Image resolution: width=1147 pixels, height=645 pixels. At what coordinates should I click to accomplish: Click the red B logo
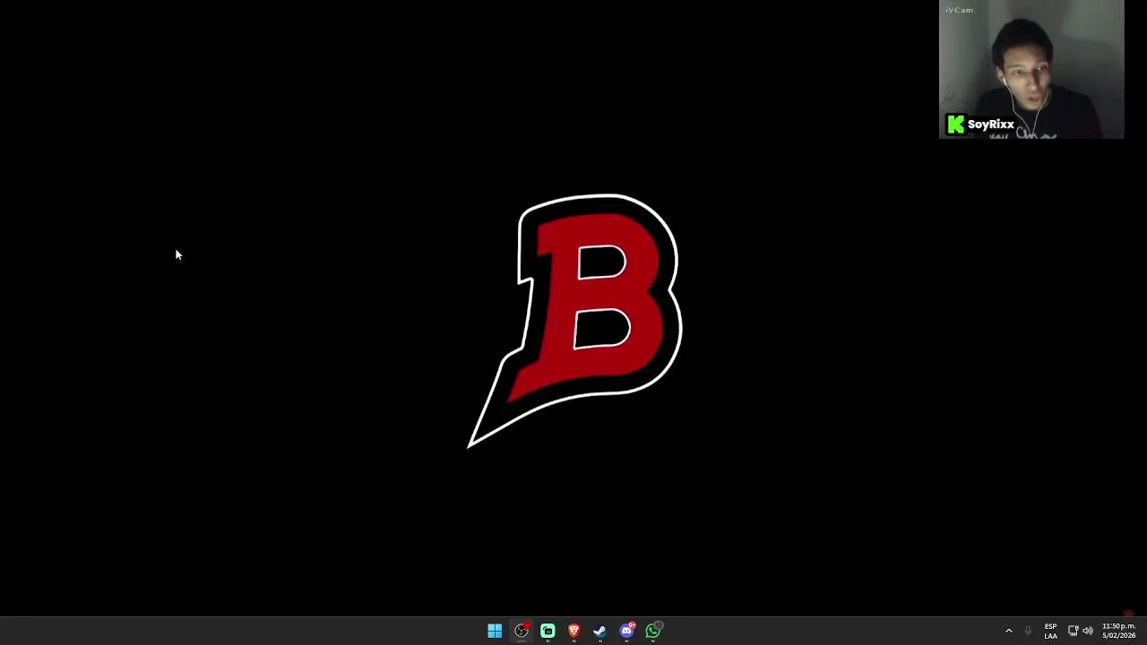[x=575, y=320]
